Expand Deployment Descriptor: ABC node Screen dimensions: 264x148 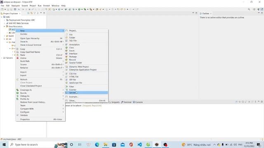point(5,20)
